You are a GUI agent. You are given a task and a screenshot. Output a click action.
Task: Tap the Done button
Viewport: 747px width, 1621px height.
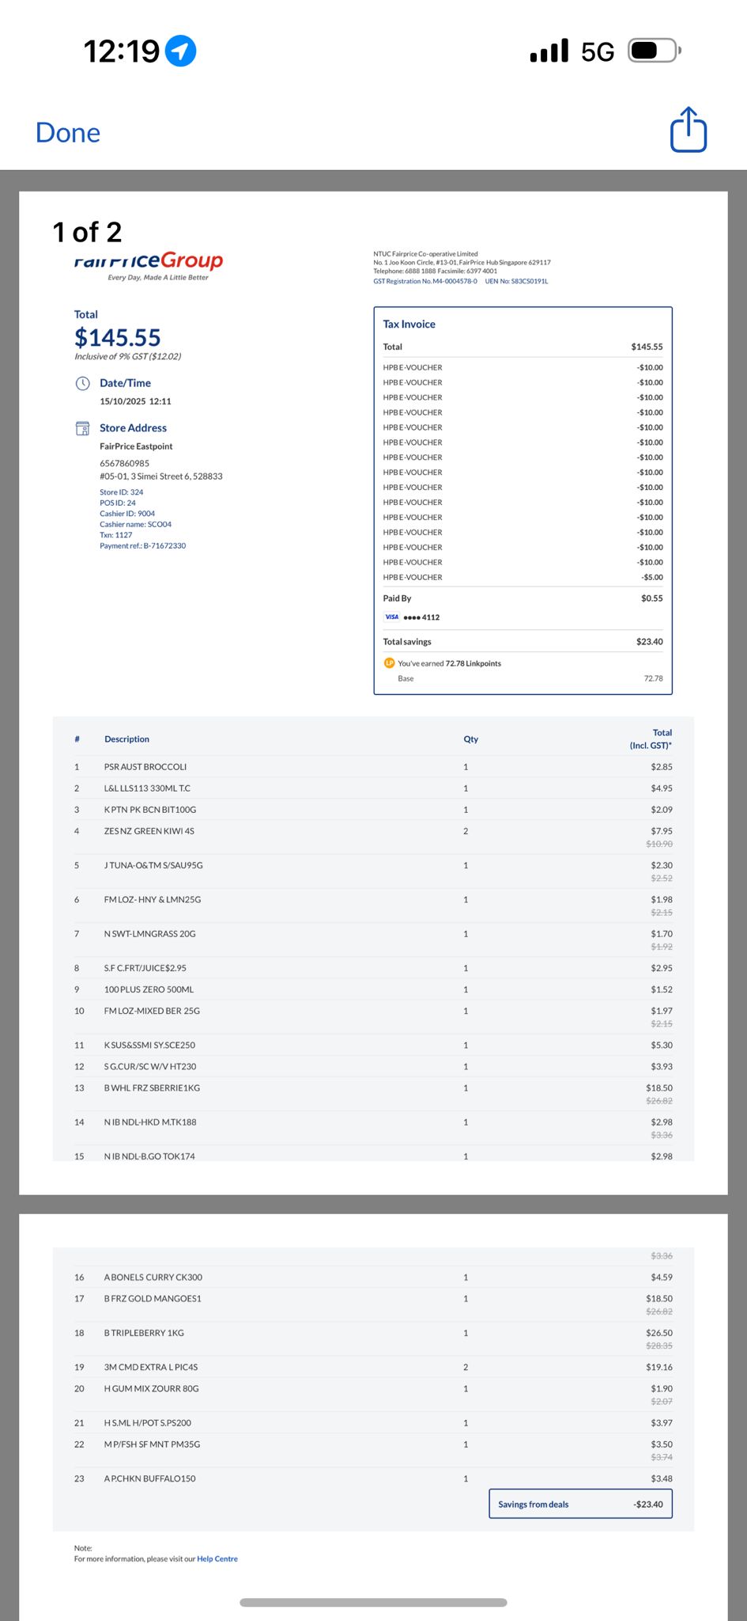[68, 132]
